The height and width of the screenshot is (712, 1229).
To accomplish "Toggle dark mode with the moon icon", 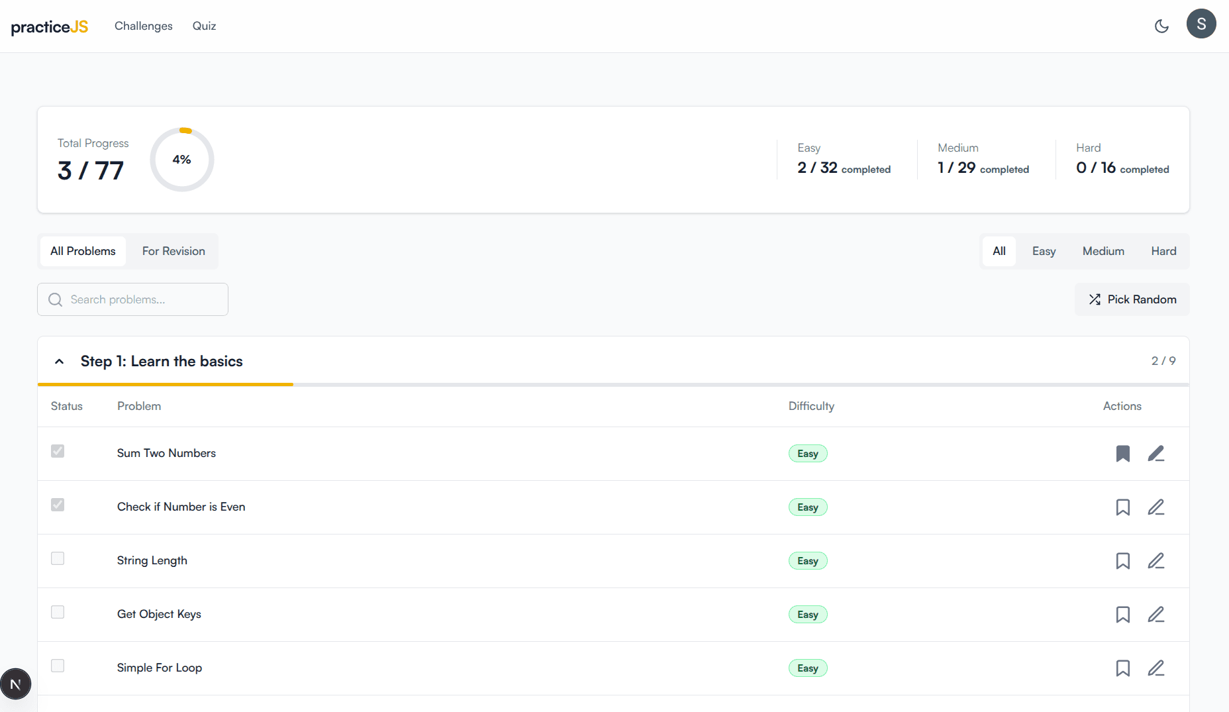I will tap(1161, 26).
